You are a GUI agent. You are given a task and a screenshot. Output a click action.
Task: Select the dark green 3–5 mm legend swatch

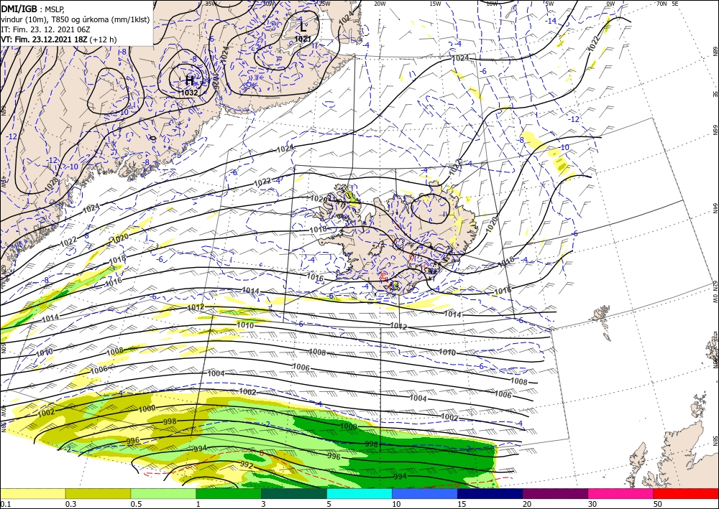(294, 493)
